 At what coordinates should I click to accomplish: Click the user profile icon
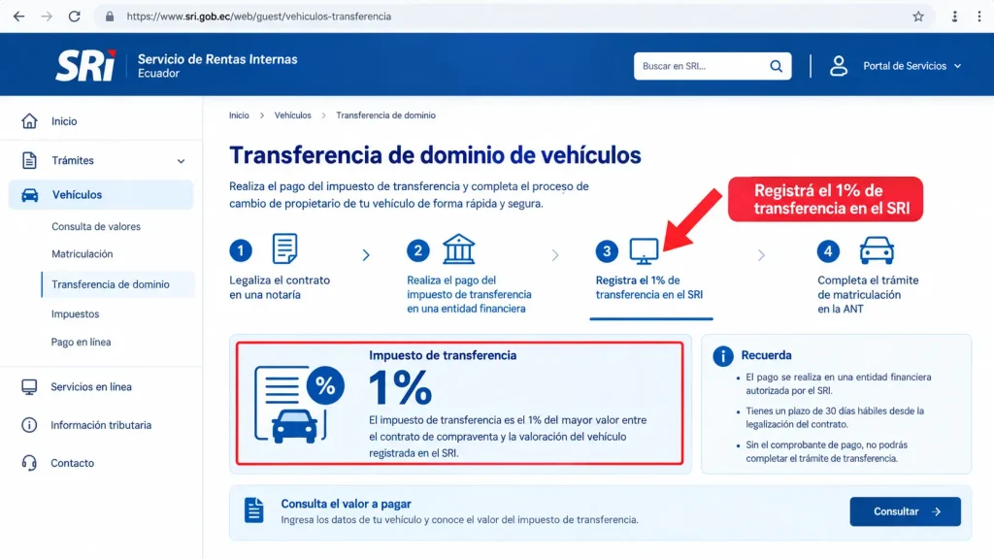tap(839, 66)
